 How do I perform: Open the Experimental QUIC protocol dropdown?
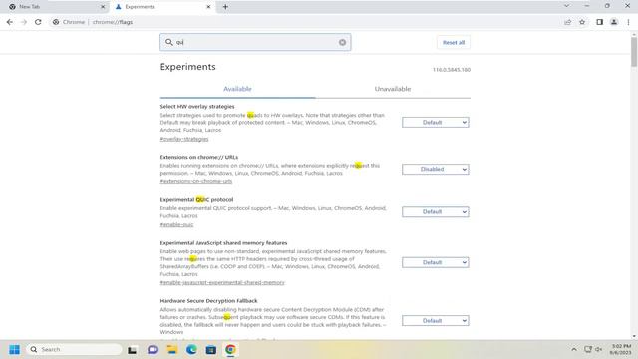tap(435, 212)
